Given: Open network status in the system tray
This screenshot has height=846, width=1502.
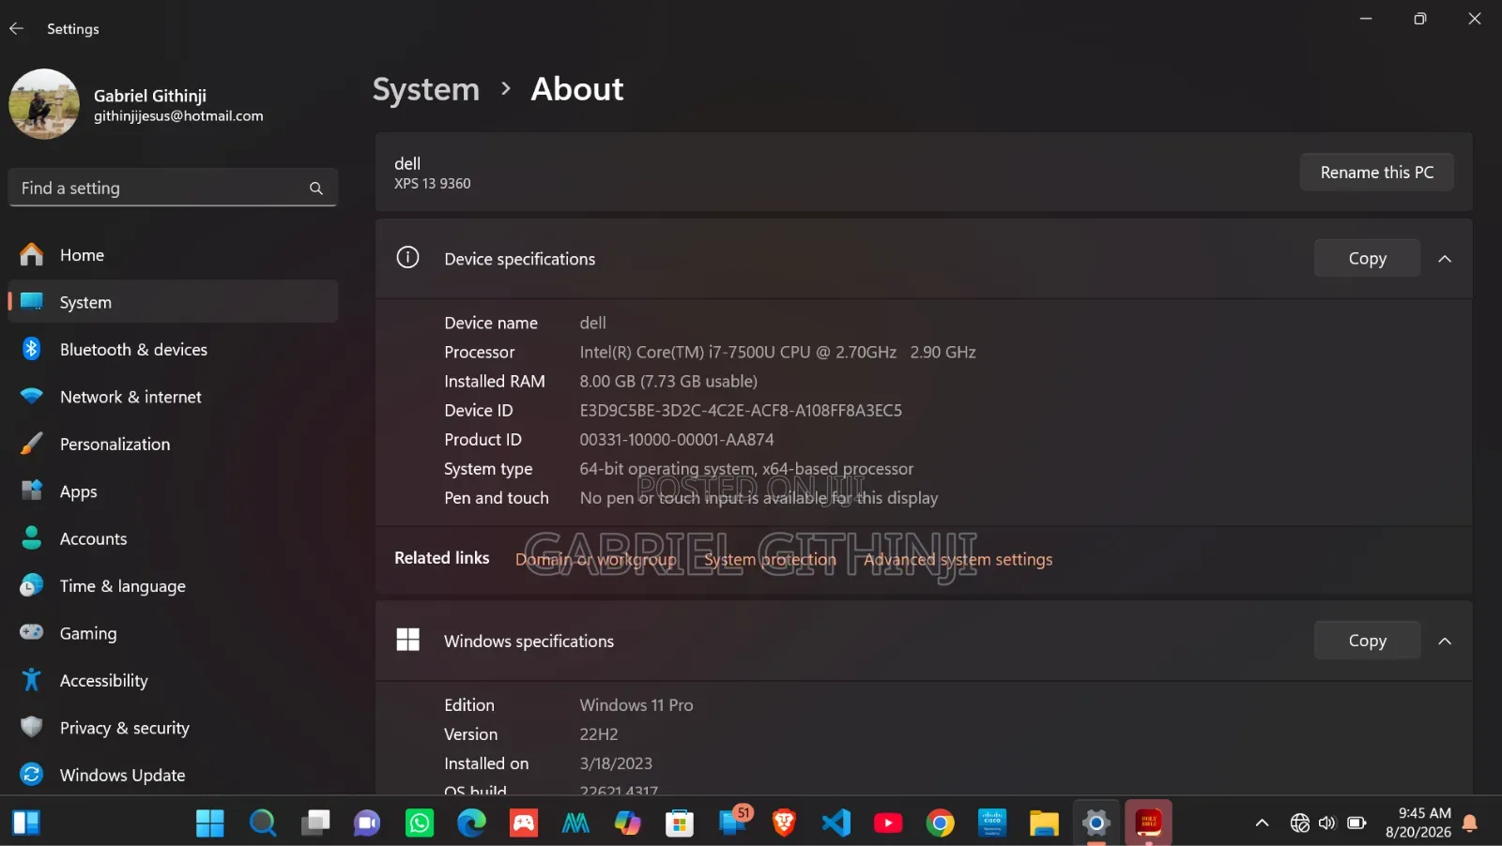Looking at the screenshot, I should 1300,823.
